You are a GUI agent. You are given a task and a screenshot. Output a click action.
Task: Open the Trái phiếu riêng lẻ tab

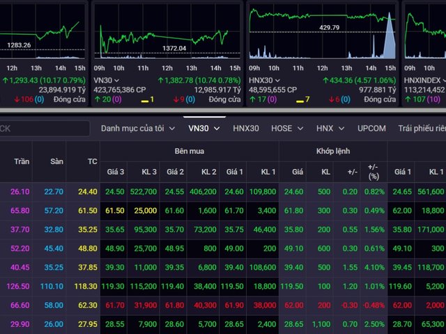click(x=421, y=129)
